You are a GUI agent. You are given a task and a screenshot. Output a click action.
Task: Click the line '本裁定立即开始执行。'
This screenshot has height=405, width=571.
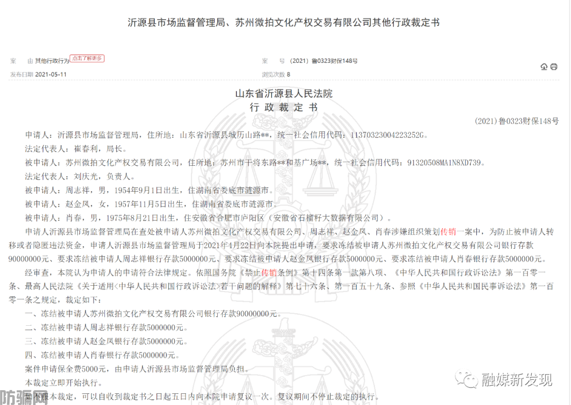pos(64,383)
